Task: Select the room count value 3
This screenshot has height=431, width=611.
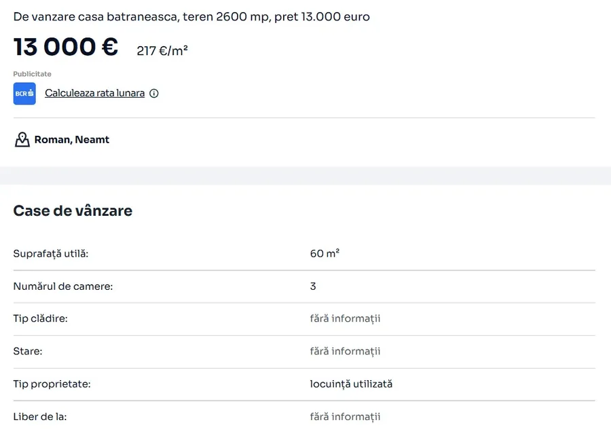Action: pos(313,286)
